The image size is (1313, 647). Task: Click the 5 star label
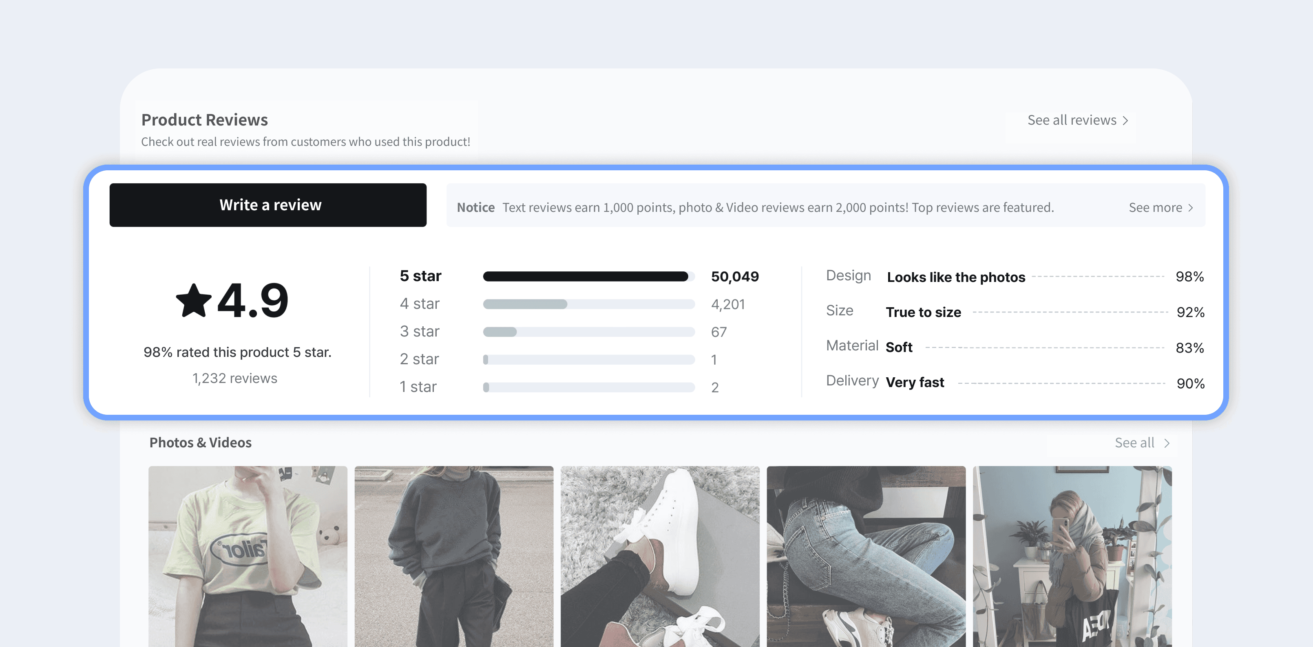[420, 276]
